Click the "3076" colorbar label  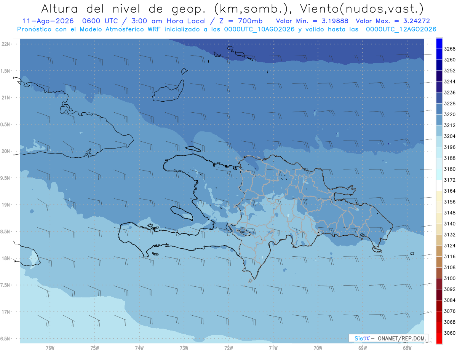[x=450, y=311]
